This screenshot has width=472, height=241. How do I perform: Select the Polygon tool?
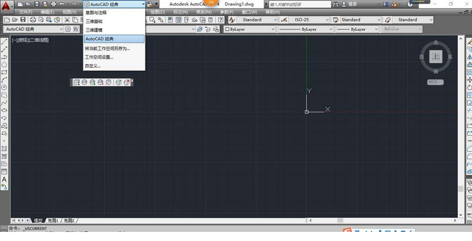4,65
